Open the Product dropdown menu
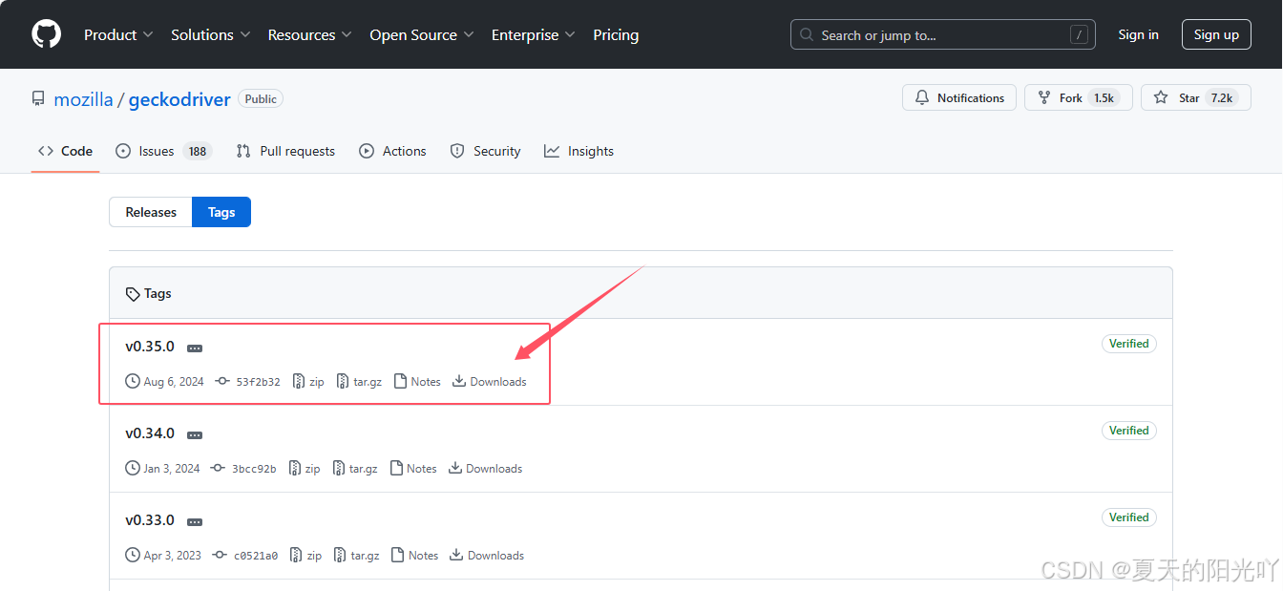 coord(118,34)
